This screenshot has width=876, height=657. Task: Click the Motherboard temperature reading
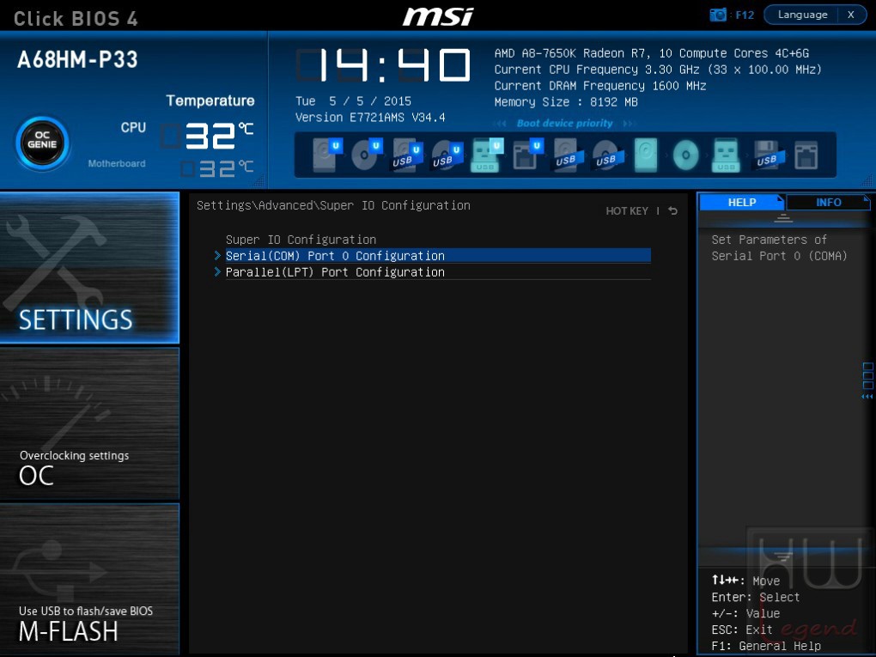[216, 168]
